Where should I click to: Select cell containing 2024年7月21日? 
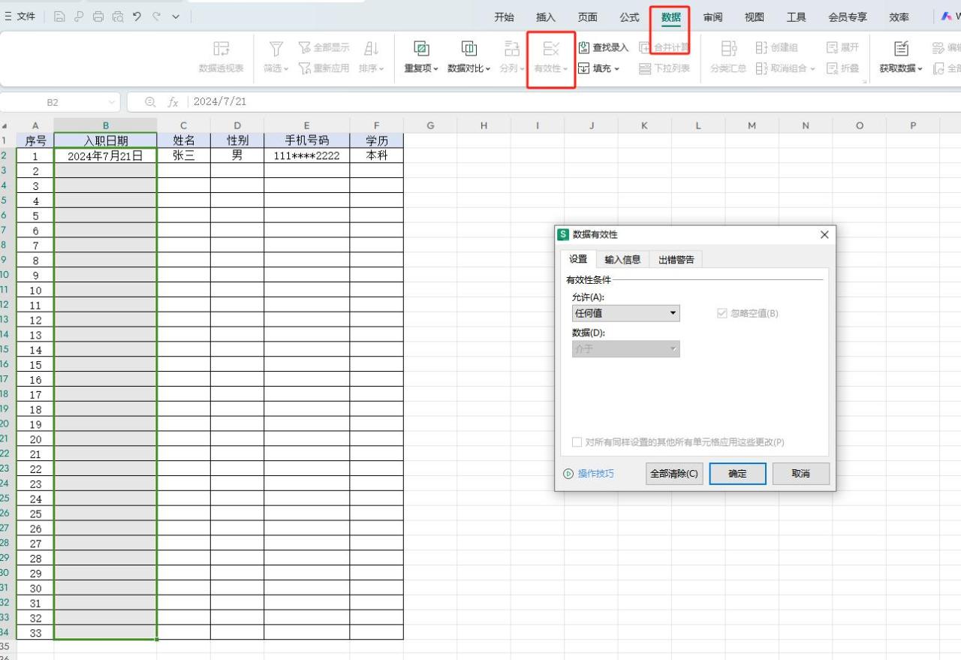coord(105,155)
